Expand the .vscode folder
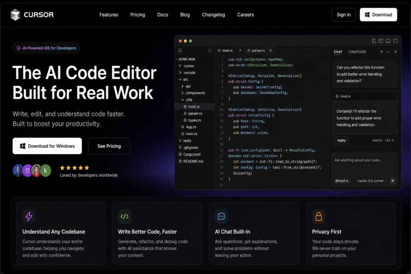This screenshot has width=411, height=274. point(187,73)
